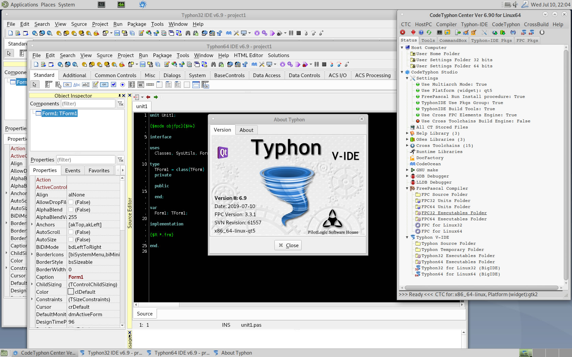Image resolution: width=572 pixels, height=357 pixels.
Task: Click Close button in About Typhon dialog
Action: point(288,245)
